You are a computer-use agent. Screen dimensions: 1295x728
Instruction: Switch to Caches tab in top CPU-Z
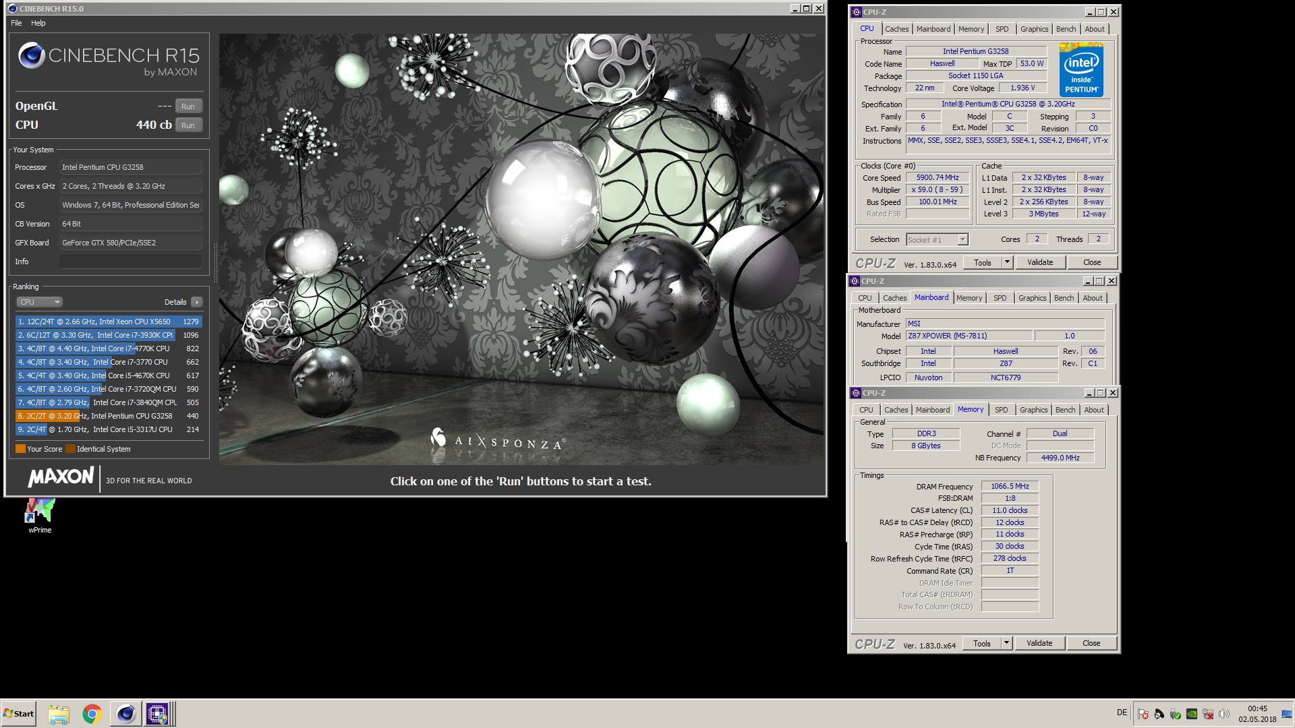tap(896, 29)
